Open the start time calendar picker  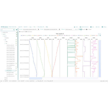point(38,29)
